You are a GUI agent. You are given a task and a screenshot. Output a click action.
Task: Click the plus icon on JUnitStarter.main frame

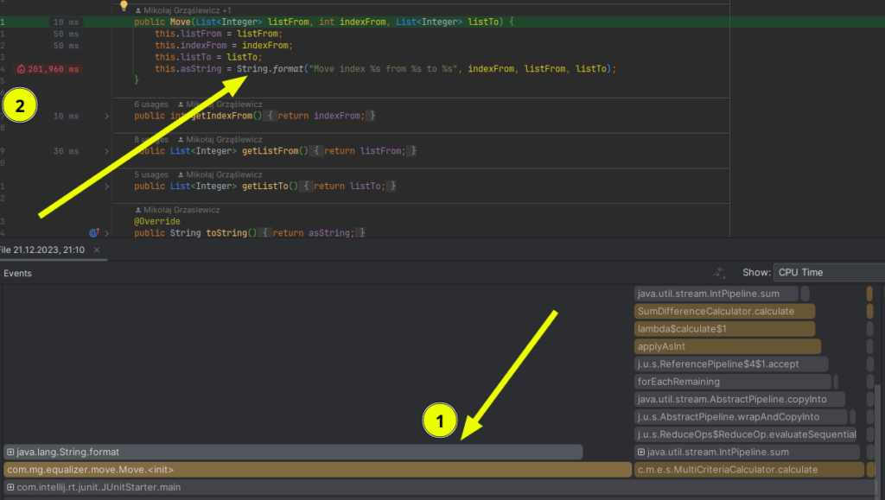[x=10, y=487]
